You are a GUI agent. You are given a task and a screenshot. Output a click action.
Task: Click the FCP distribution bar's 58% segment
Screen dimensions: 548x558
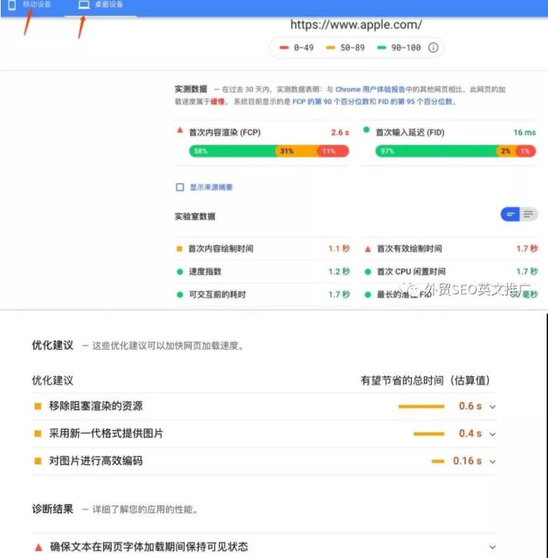coord(231,151)
